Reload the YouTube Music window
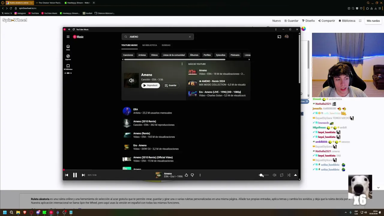This screenshot has height=216, width=384. pos(73,29)
